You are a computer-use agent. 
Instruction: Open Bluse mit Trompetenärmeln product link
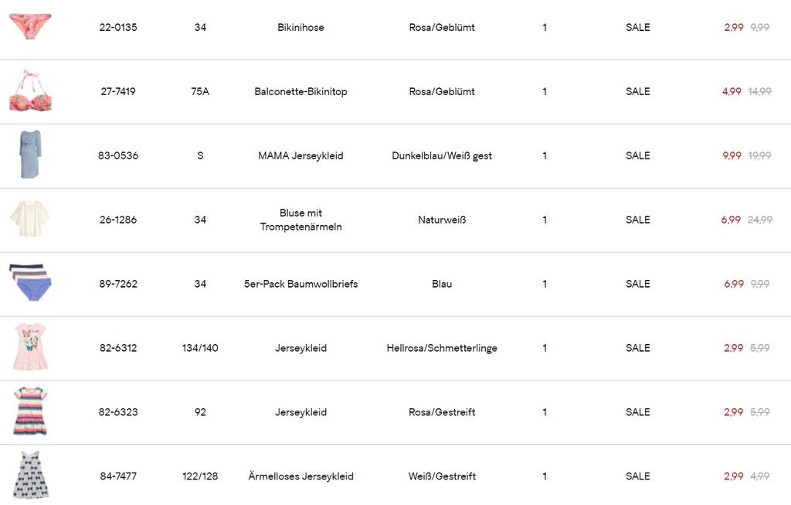(x=300, y=220)
